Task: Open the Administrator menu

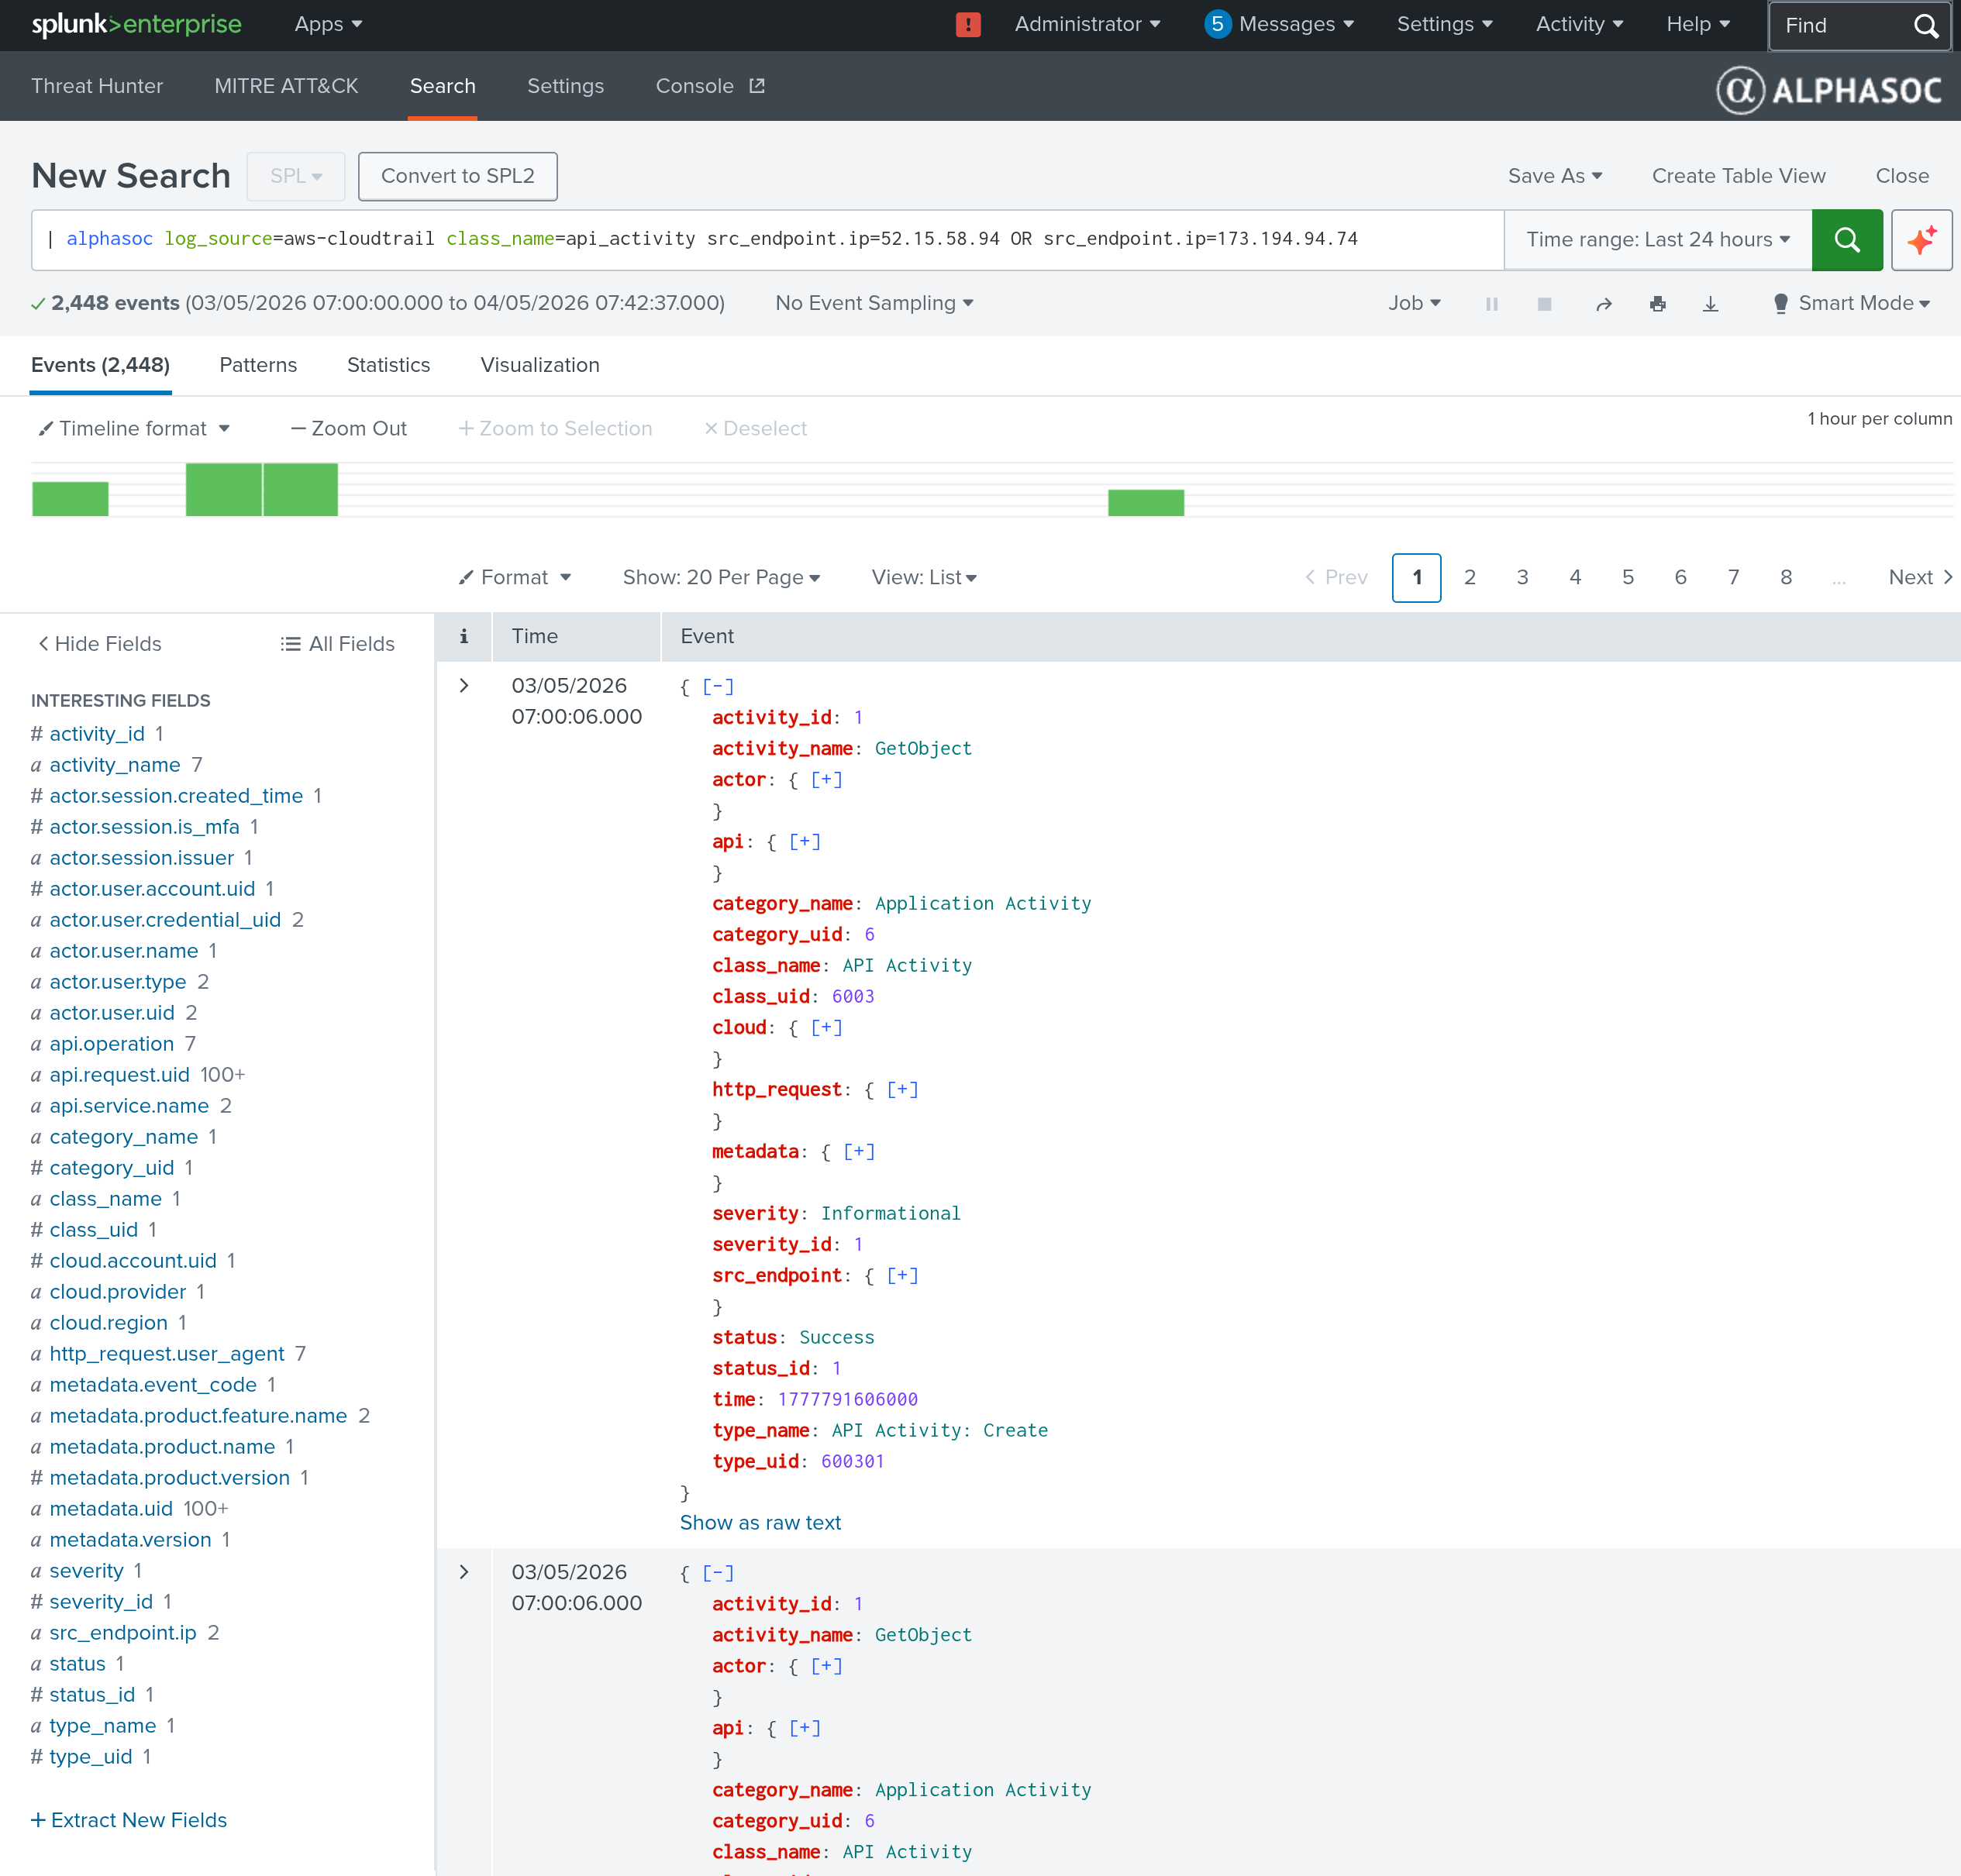Action: coord(1087,25)
